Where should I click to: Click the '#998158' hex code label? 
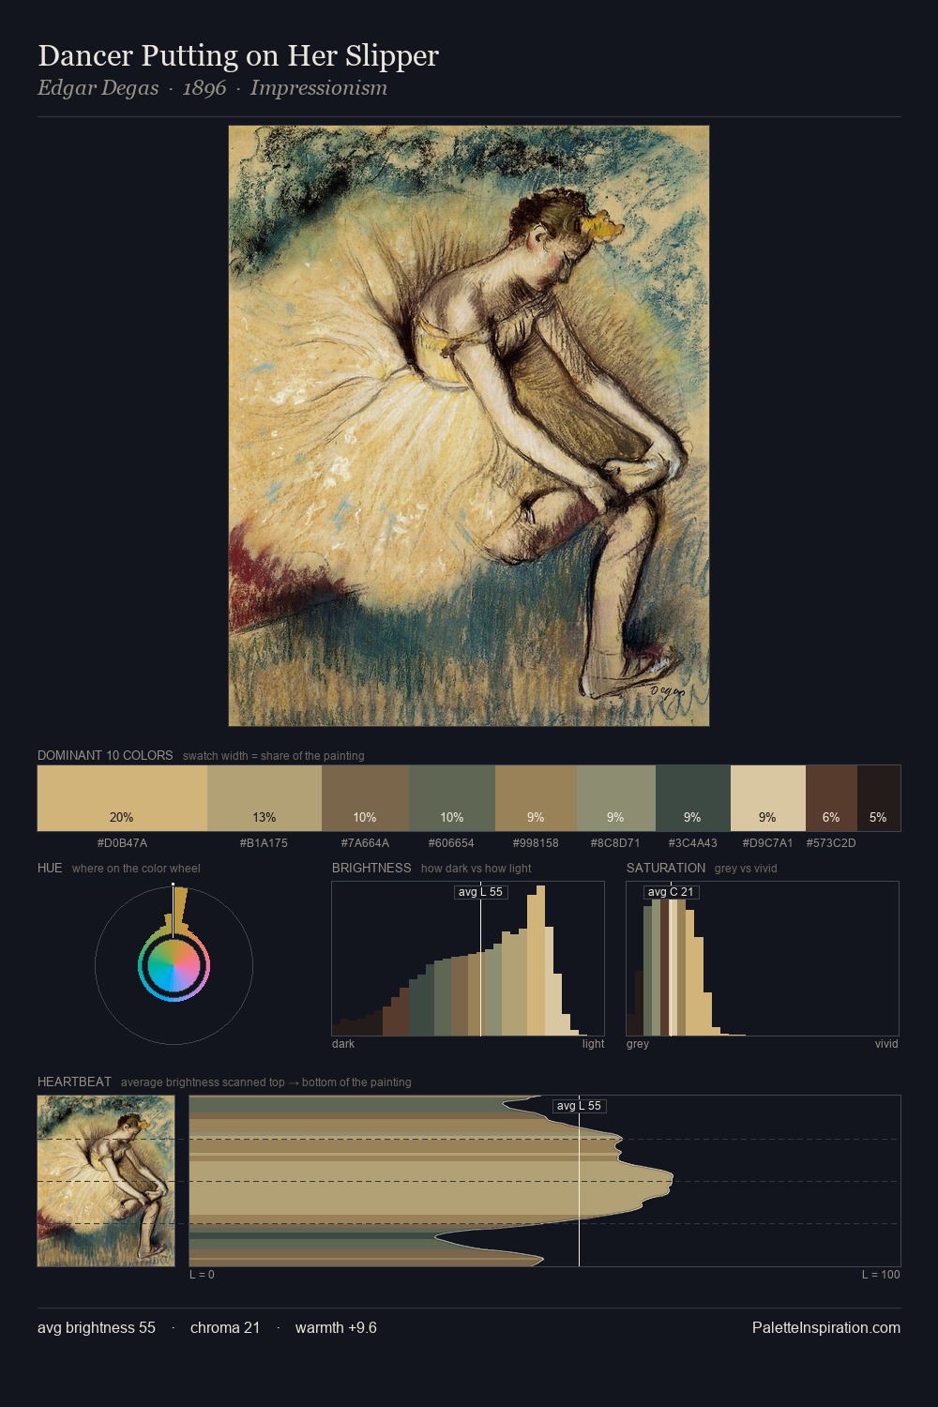[536, 842]
